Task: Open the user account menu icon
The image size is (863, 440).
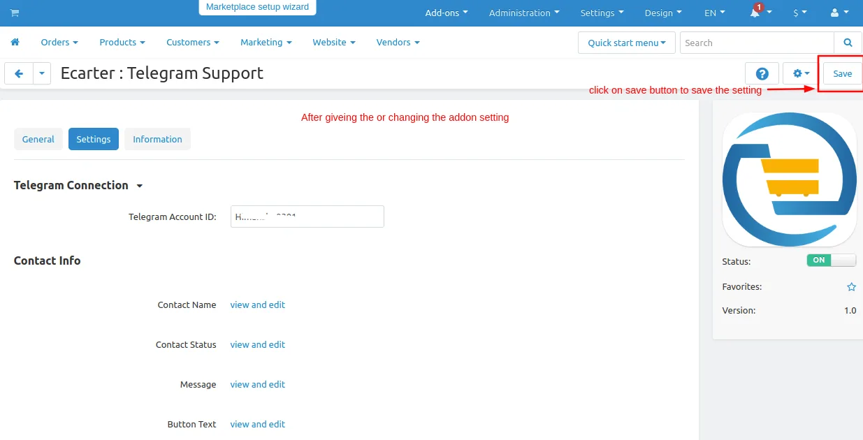Action: [839, 13]
